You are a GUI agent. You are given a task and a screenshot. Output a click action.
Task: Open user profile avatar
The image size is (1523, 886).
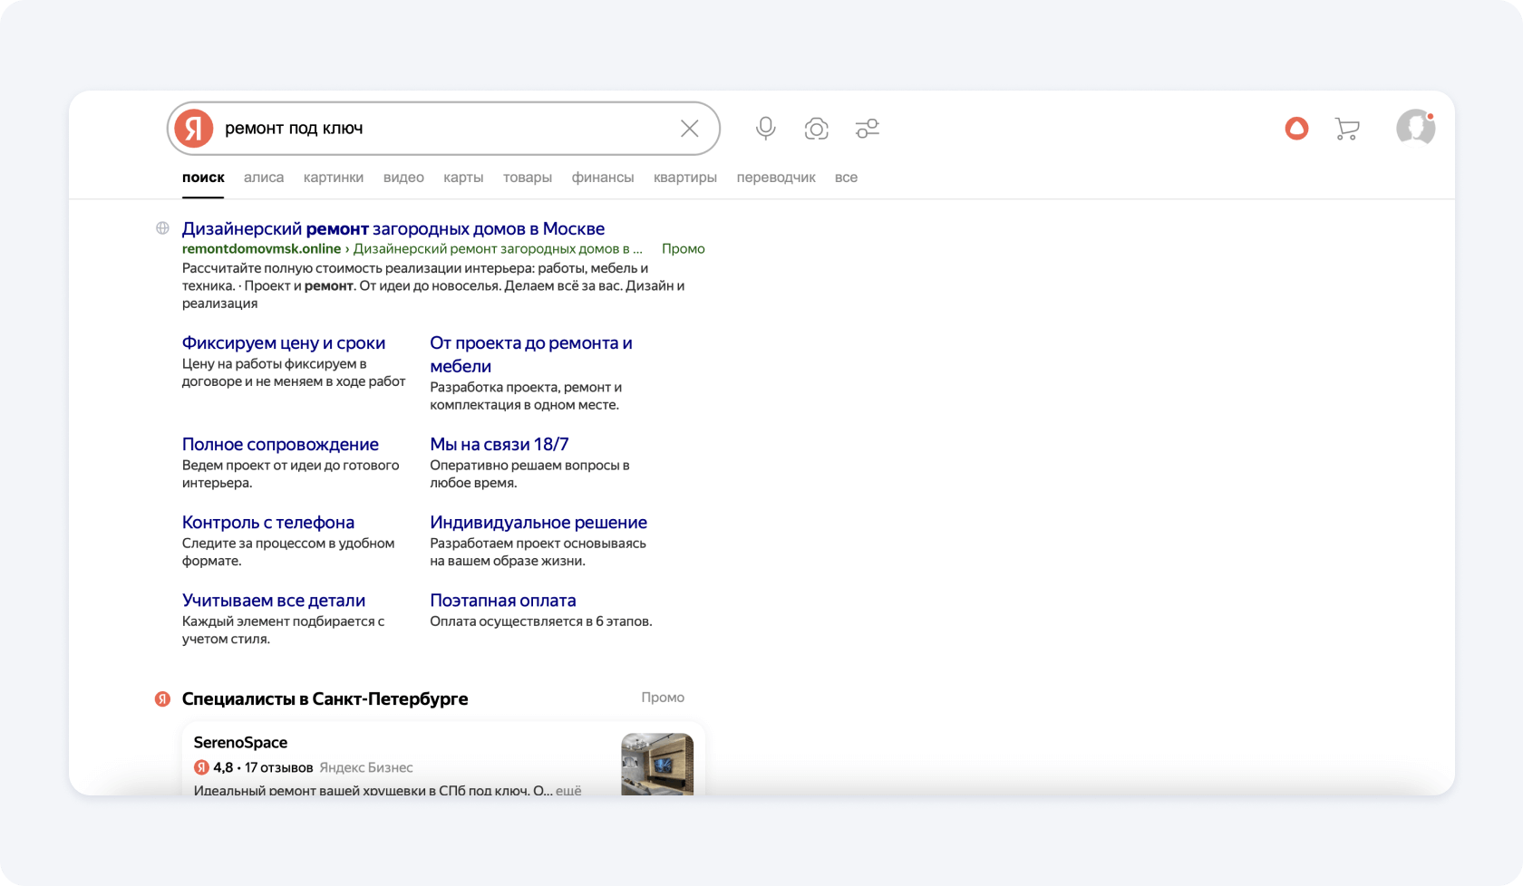click(x=1414, y=128)
